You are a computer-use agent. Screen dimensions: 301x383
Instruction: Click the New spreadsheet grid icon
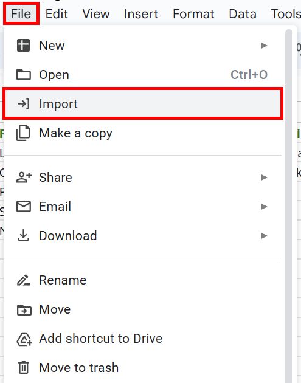[x=24, y=46]
